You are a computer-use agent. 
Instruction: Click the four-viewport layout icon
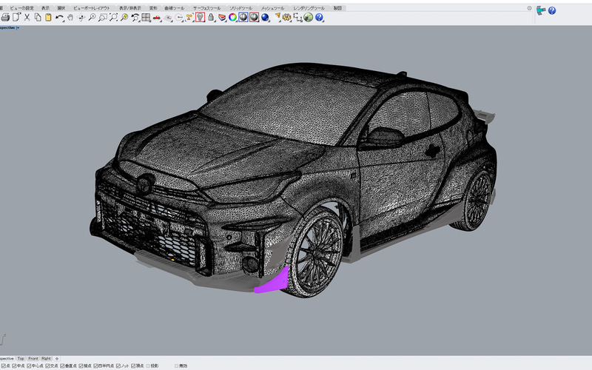(x=147, y=17)
